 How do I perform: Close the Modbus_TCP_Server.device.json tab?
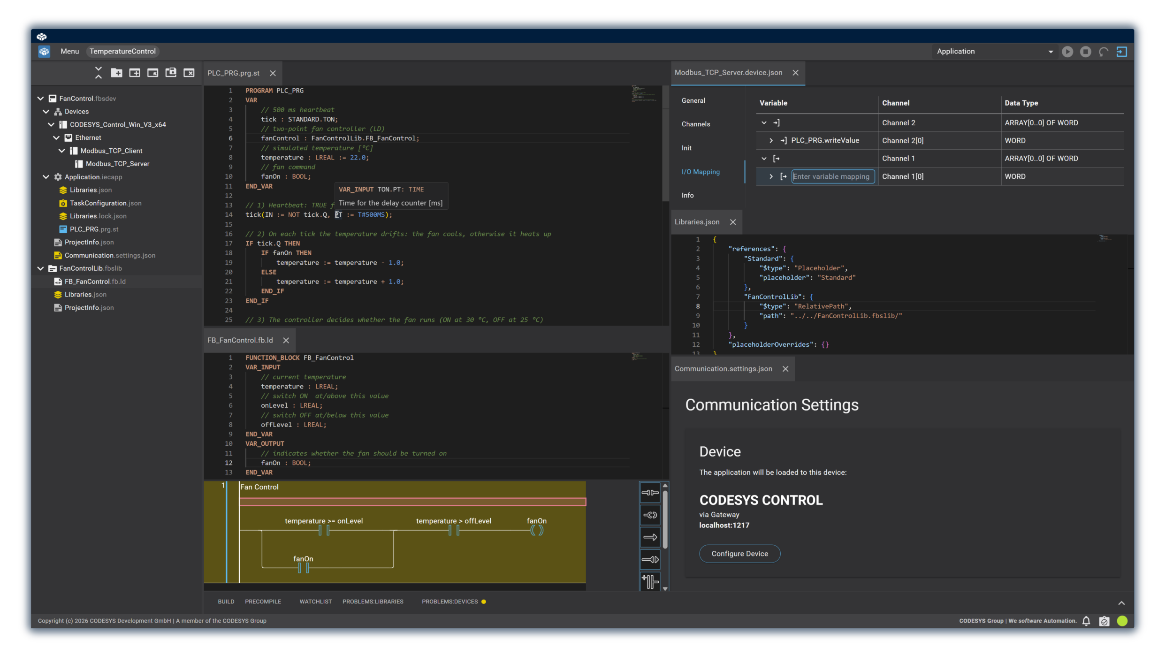click(x=795, y=73)
